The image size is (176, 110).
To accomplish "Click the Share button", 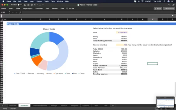I will pos(158,9).
